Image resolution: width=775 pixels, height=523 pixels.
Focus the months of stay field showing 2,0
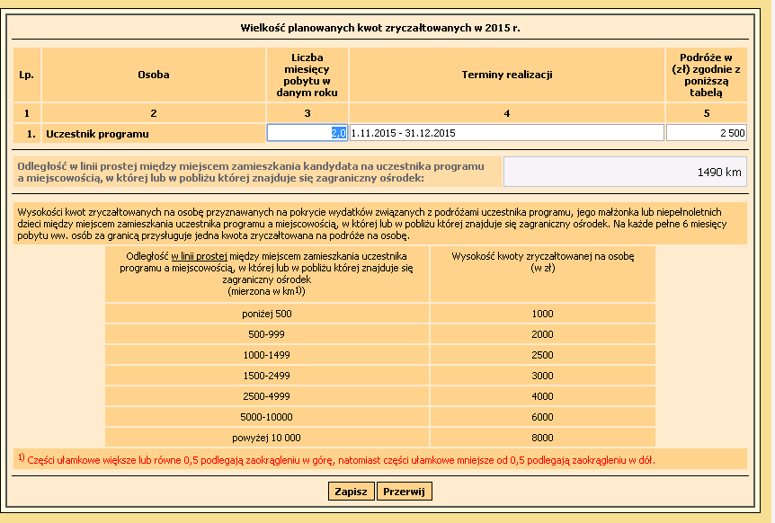[x=307, y=133]
